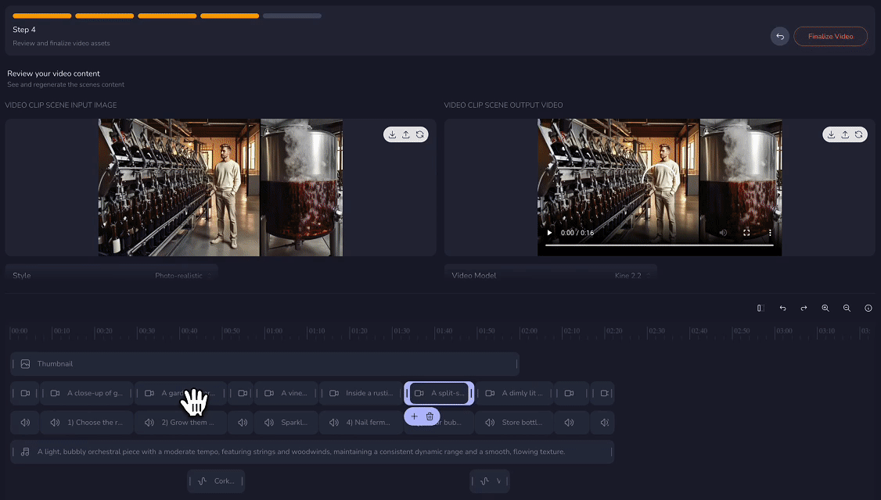
Task: Mute the Sparkl audio clip
Action: click(269, 422)
